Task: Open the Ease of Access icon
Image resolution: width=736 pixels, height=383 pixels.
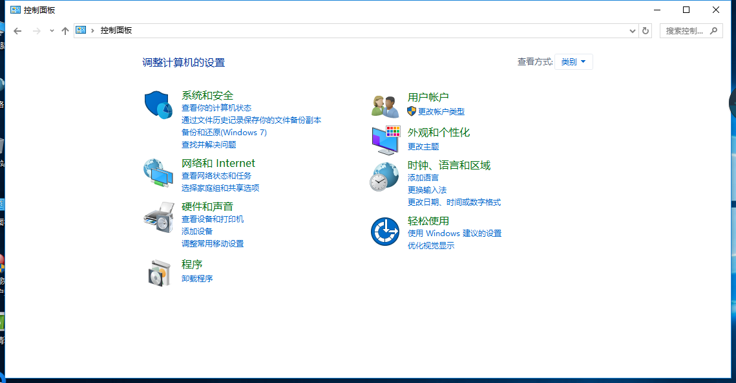Action: pyautogui.click(x=384, y=232)
